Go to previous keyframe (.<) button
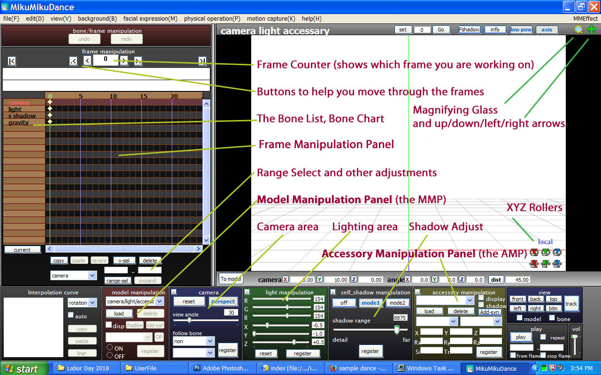Viewport: 601px width, 375px height. (73, 60)
